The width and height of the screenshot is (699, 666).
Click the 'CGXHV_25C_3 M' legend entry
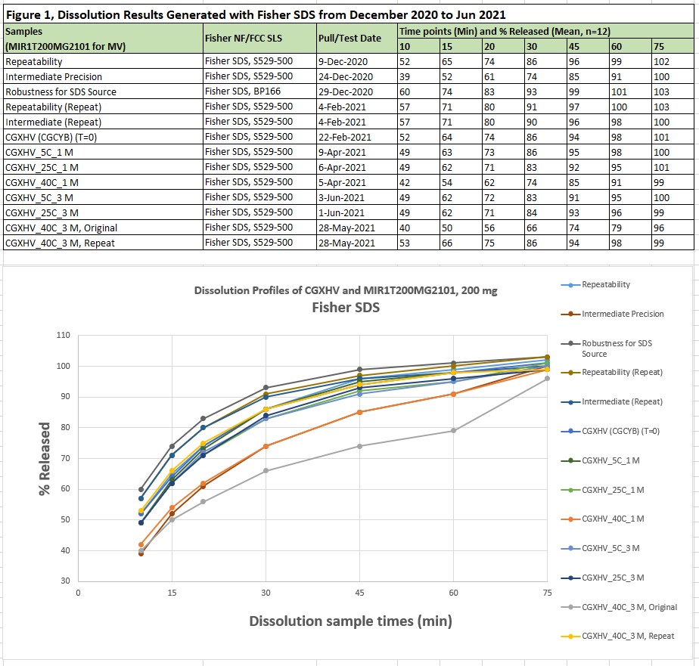603,578
